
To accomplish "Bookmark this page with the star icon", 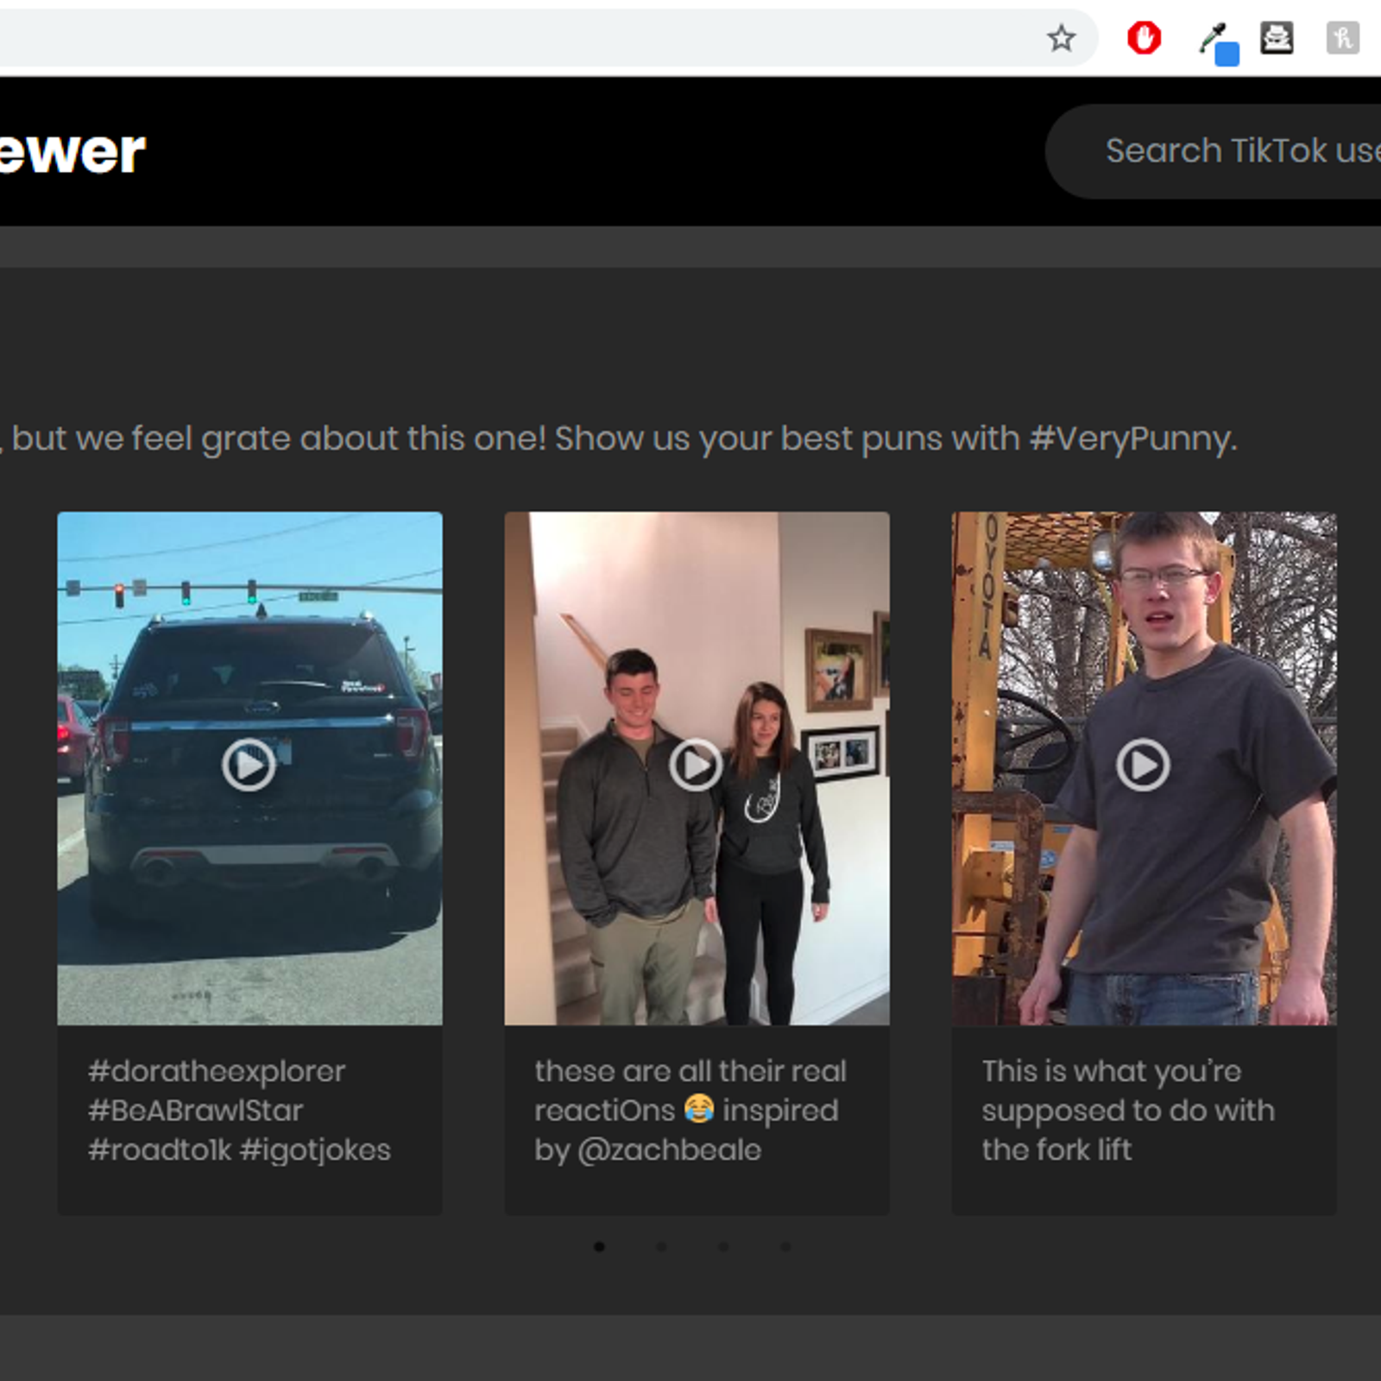I will [x=1061, y=38].
